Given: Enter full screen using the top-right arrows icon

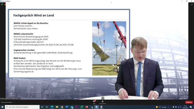Looking at the screenshot, I should pos(192,5).
